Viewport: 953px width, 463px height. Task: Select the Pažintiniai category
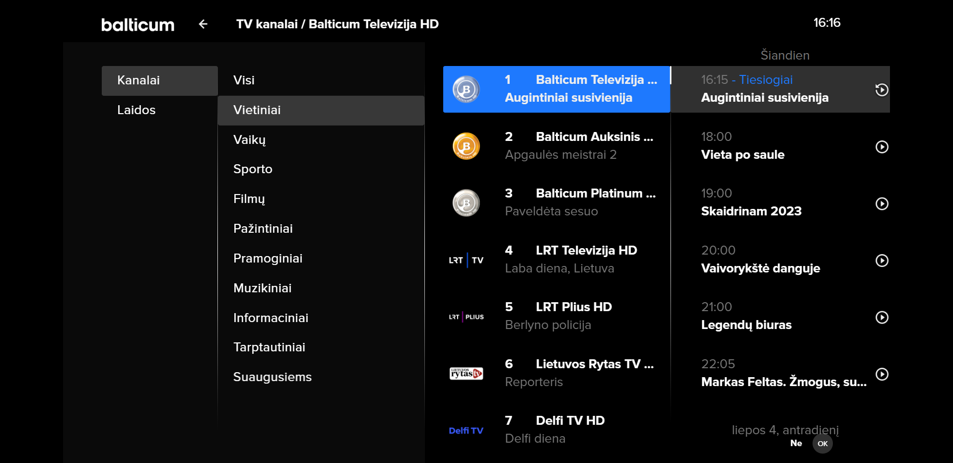(x=321, y=229)
